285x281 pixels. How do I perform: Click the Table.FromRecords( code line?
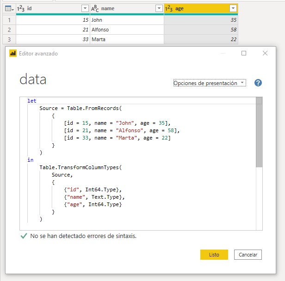(x=81, y=108)
